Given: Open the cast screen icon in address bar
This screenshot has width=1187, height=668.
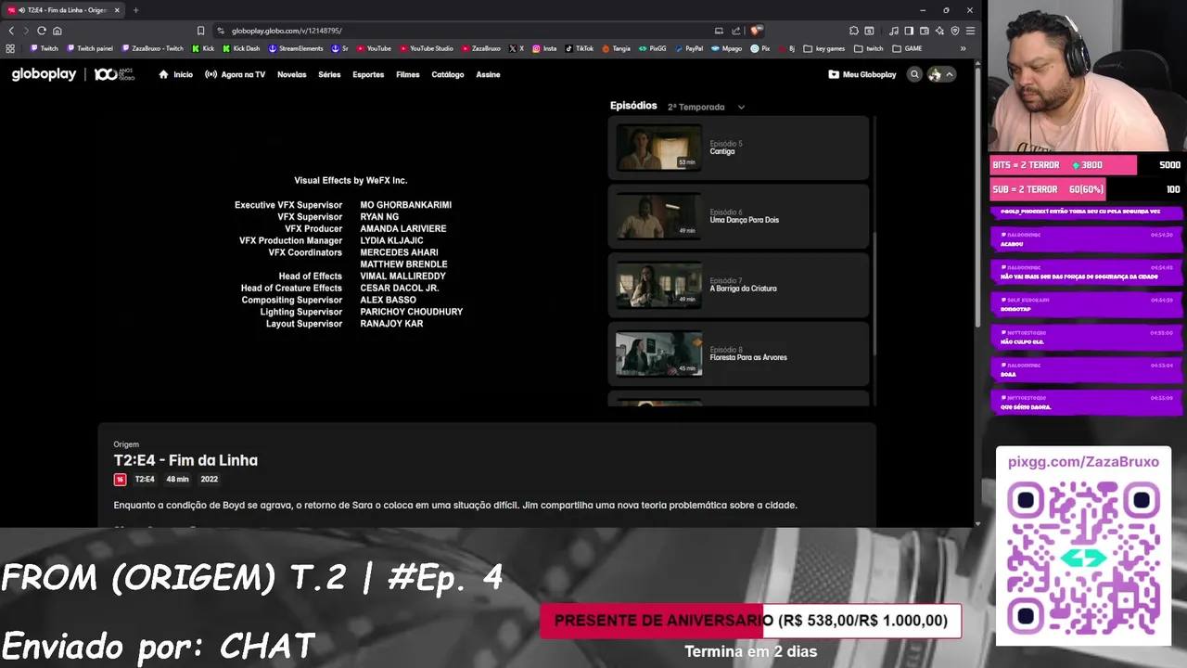Looking at the screenshot, I should (x=719, y=31).
